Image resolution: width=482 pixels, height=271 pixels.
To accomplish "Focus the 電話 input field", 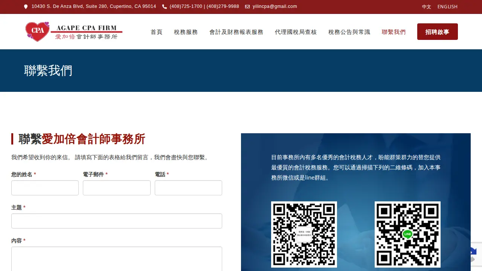I will click(x=188, y=188).
